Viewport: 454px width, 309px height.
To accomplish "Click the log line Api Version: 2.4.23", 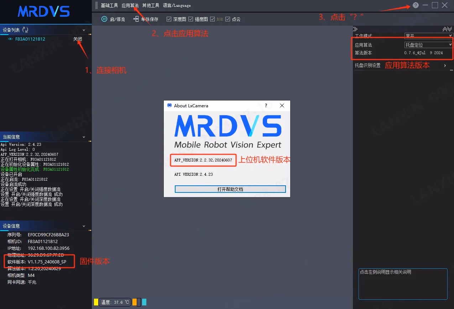I will tap(21, 145).
